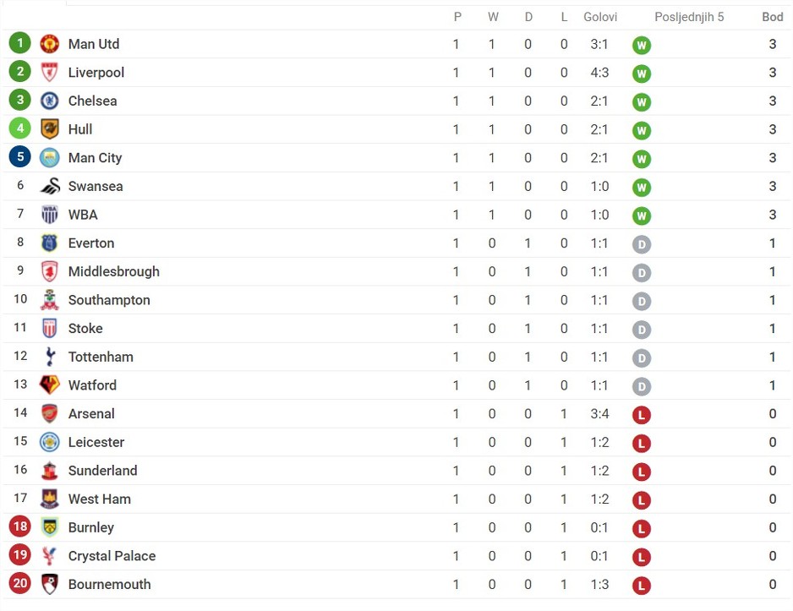Sort table by Bod column header
The height and width of the screenshot is (611, 793).
pyautogui.click(x=772, y=17)
